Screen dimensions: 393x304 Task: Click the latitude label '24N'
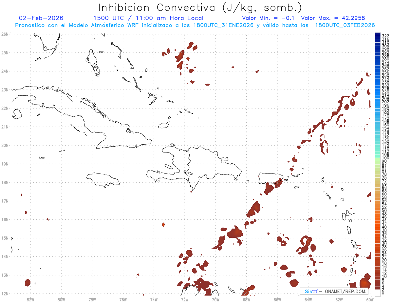tap(5, 71)
